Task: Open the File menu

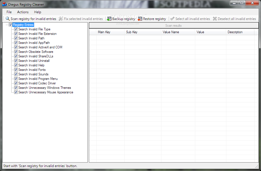Action: pos(9,12)
